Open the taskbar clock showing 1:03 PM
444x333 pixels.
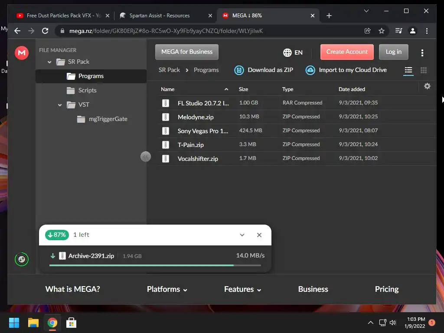click(415, 323)
